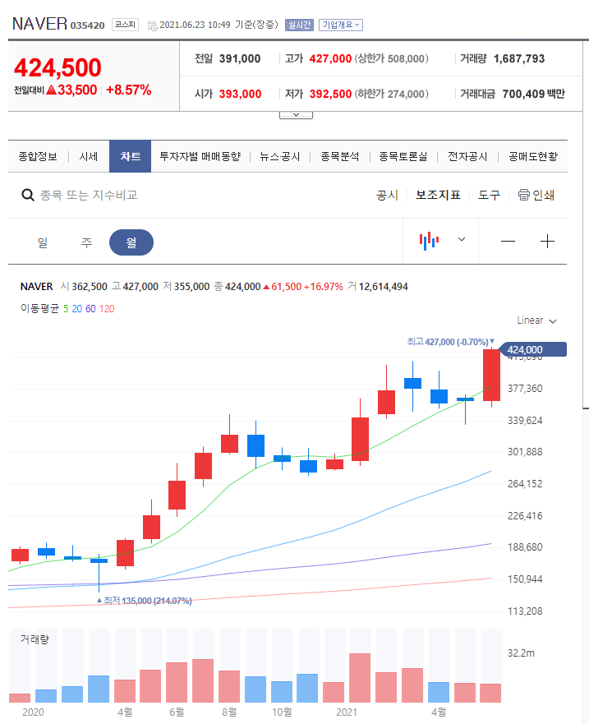This screenshot has height=724, width=589.
Task: Click the stock search input field
Action: 89,196
